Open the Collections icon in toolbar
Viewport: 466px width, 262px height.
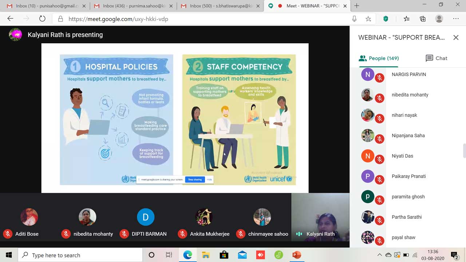coord(423,19)
